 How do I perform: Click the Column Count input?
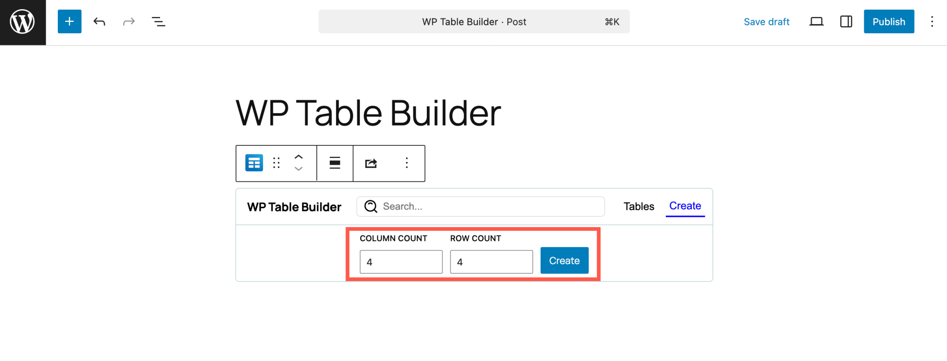[401, 262]
